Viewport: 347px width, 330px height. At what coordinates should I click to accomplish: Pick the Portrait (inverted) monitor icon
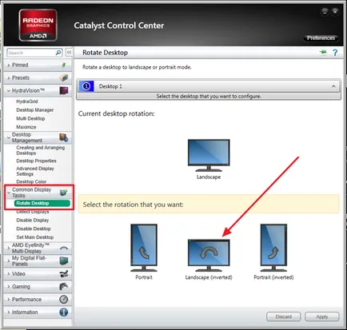[x=273, y=248]
